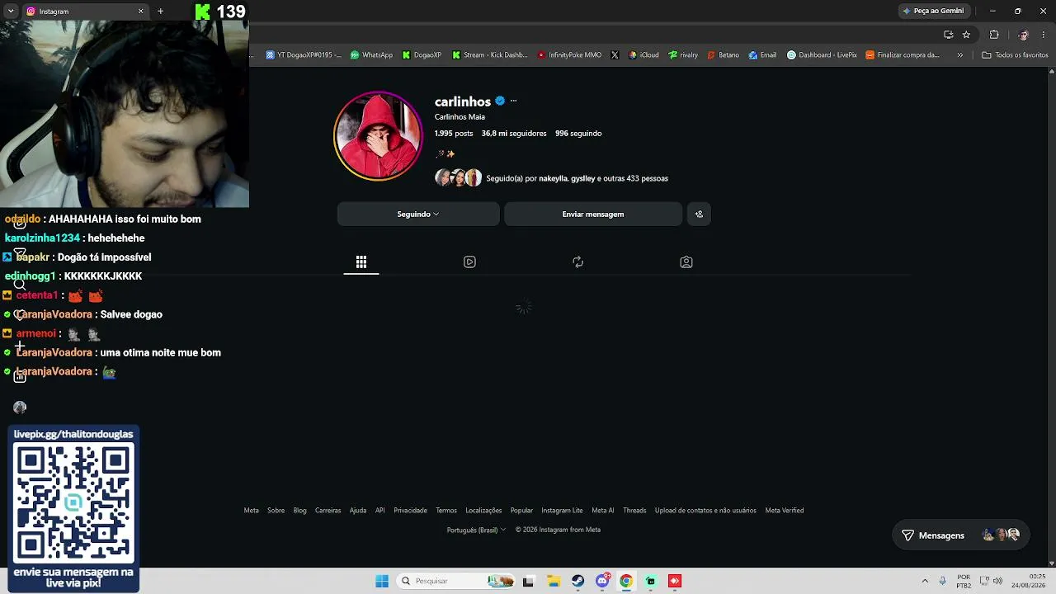Open the Windows Start menu

point(382,581)
